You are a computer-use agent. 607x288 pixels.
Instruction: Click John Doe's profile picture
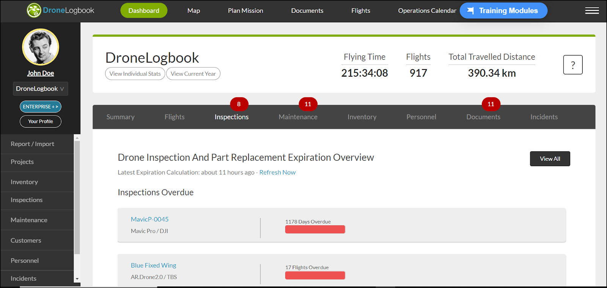(x=41, y=47)
